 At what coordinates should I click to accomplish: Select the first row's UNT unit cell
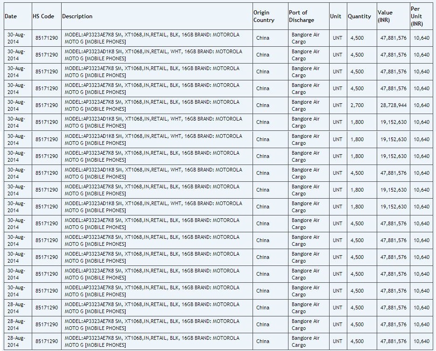click(x=338, y=38)
